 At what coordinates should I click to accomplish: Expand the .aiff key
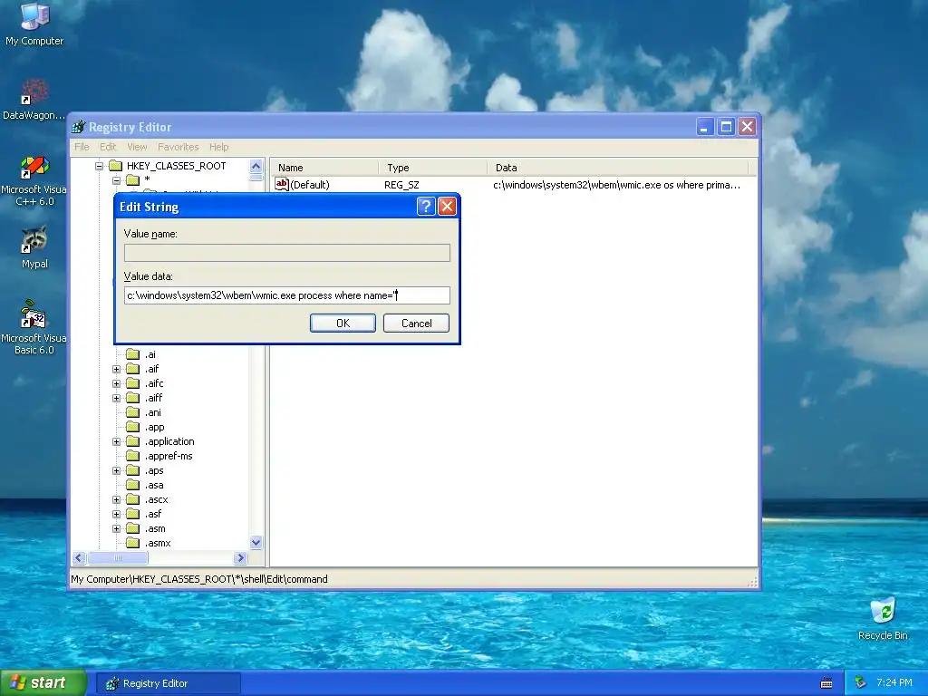(117, 398)
